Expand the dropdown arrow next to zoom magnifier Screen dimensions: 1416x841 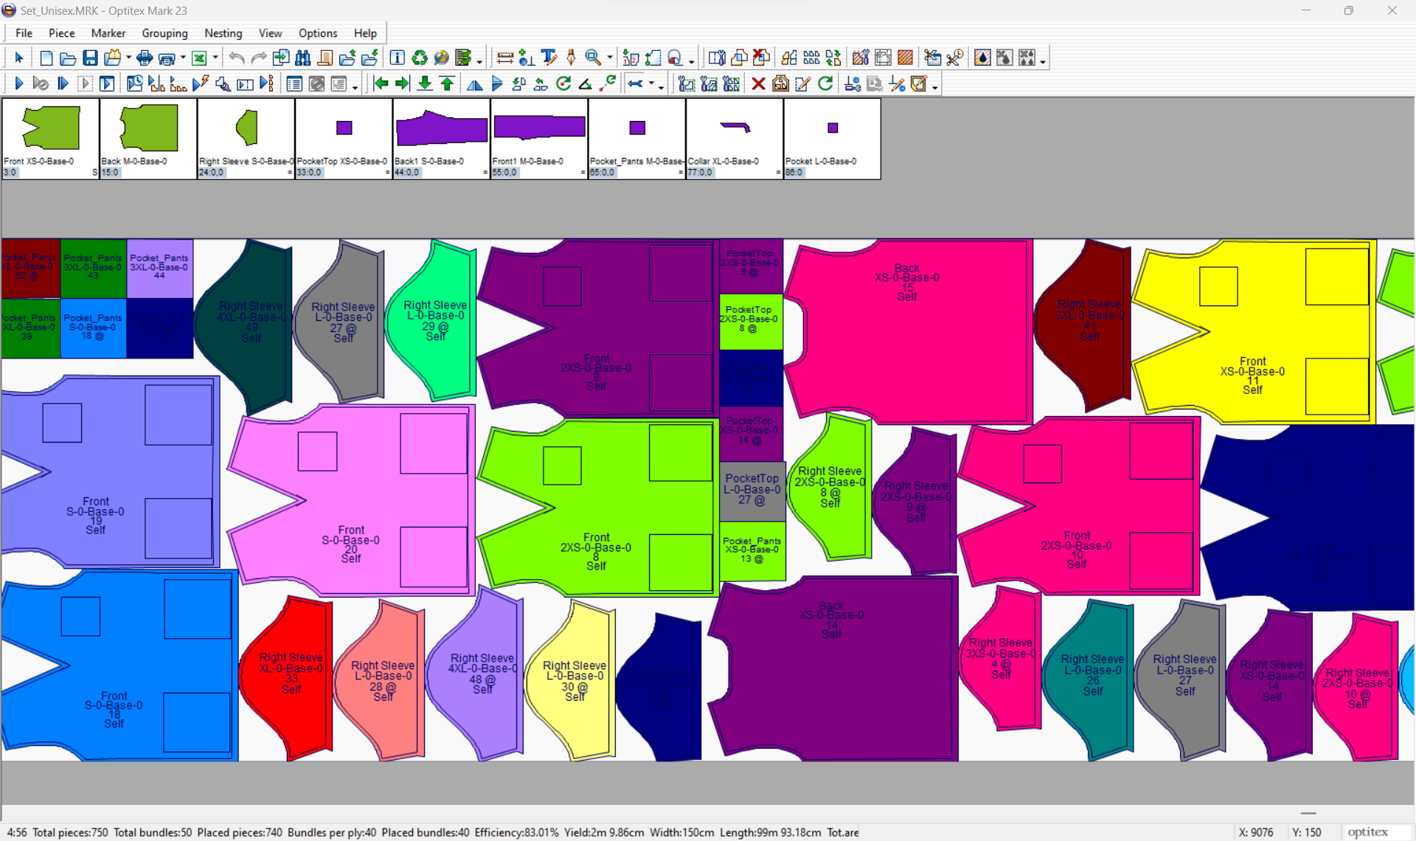pos(610,58)
